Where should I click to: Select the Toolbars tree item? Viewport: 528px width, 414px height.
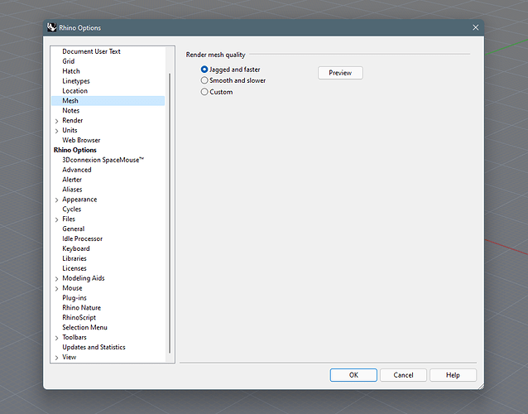[x=74, y=337]
